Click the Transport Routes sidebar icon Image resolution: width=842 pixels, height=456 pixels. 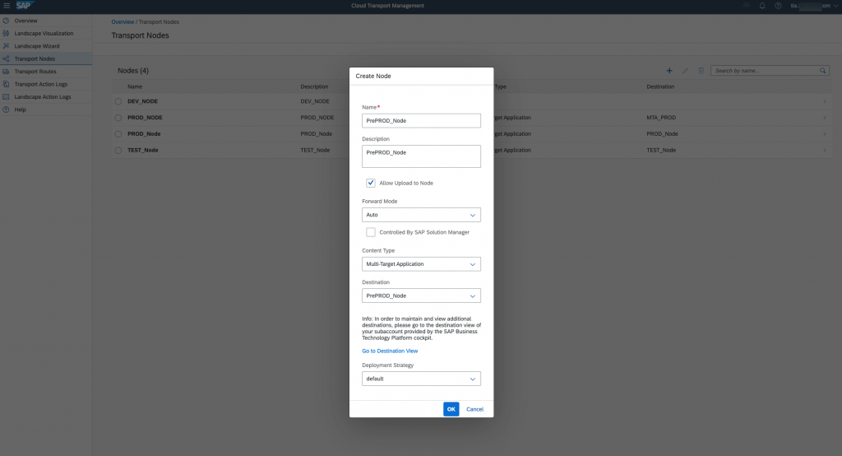6,72
